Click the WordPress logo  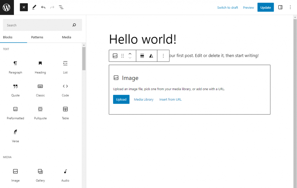click(x=7, y=7)
